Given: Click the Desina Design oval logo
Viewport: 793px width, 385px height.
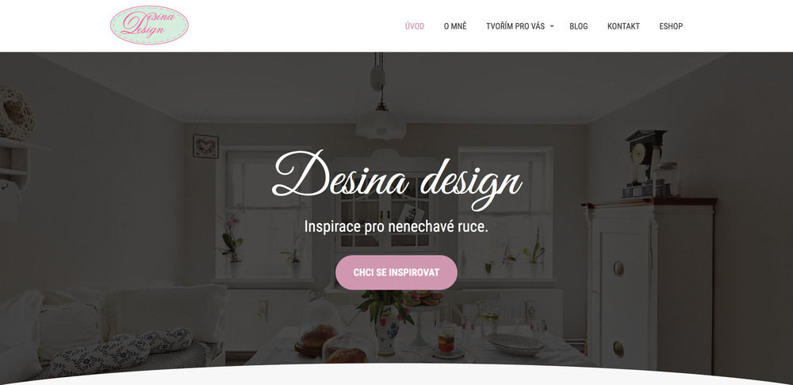Looking at the screenshot, I should [149, 25].
